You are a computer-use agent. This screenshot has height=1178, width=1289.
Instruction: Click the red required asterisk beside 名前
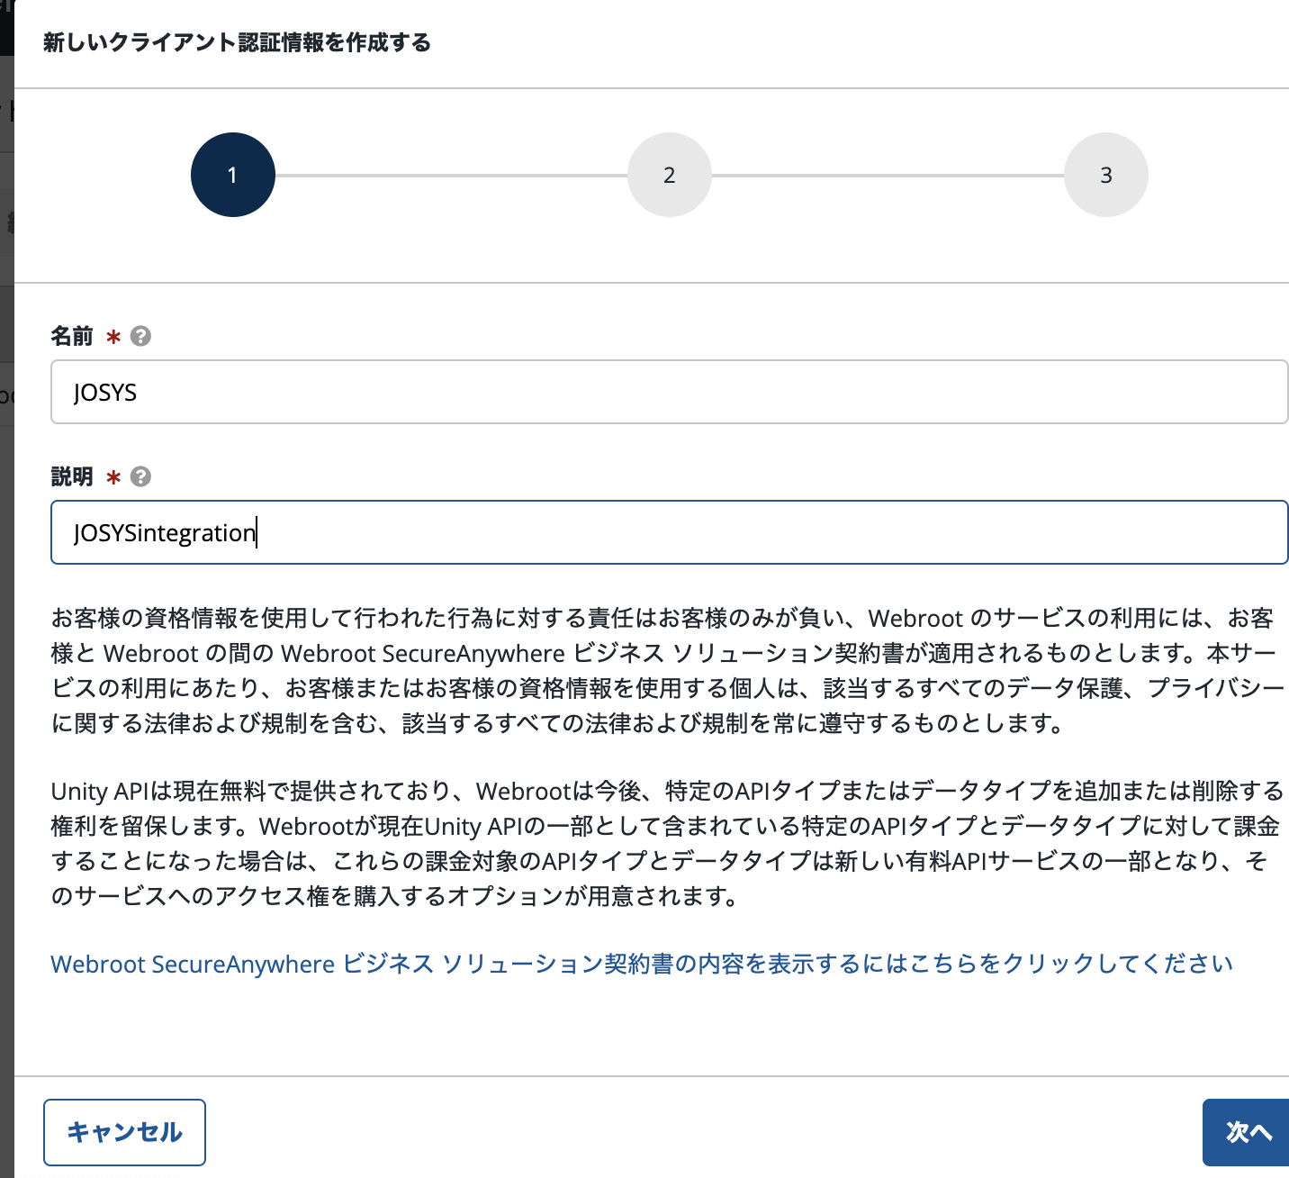[x=113, y=338]
